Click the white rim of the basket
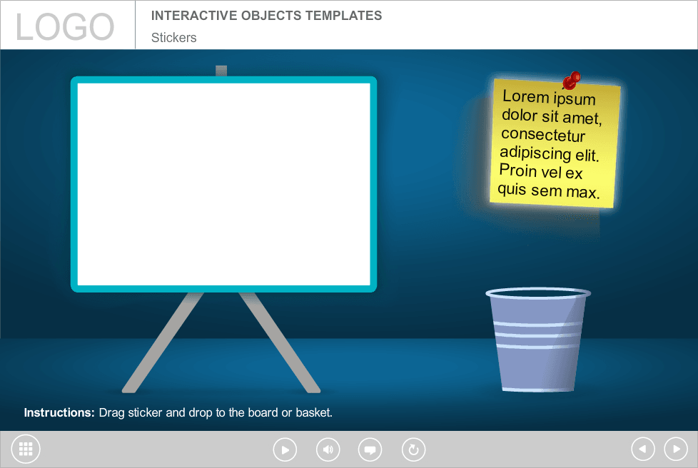The image size is (698, 468). tap(538, 293)
